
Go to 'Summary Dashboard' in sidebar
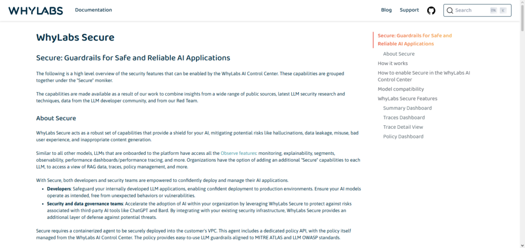408,108
